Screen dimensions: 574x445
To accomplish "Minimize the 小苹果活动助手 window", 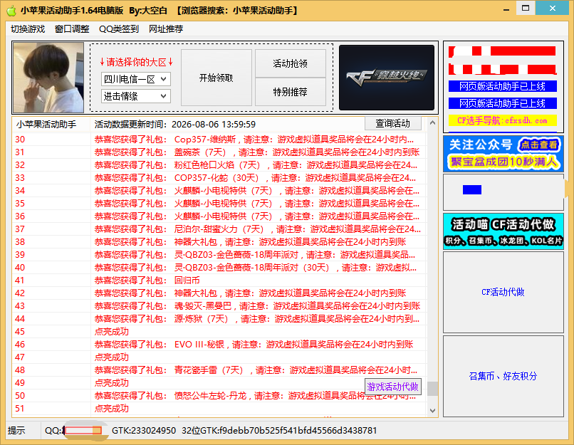I will 506,9.
